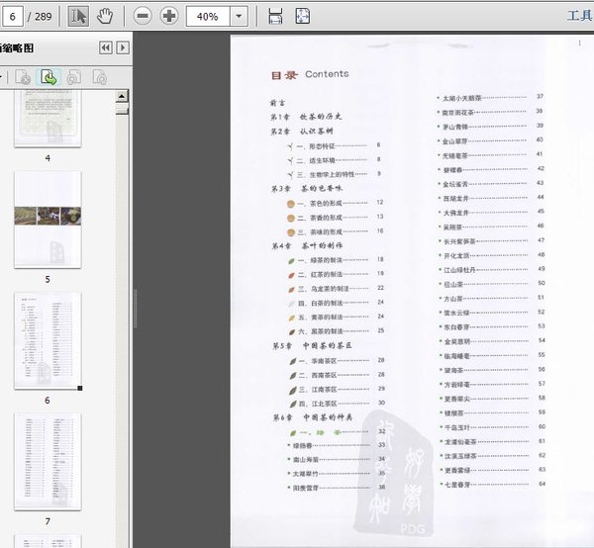Collapse the thumbnails panel with double-arrow
Screen dimensions: 594x548
tap(105, 47)
